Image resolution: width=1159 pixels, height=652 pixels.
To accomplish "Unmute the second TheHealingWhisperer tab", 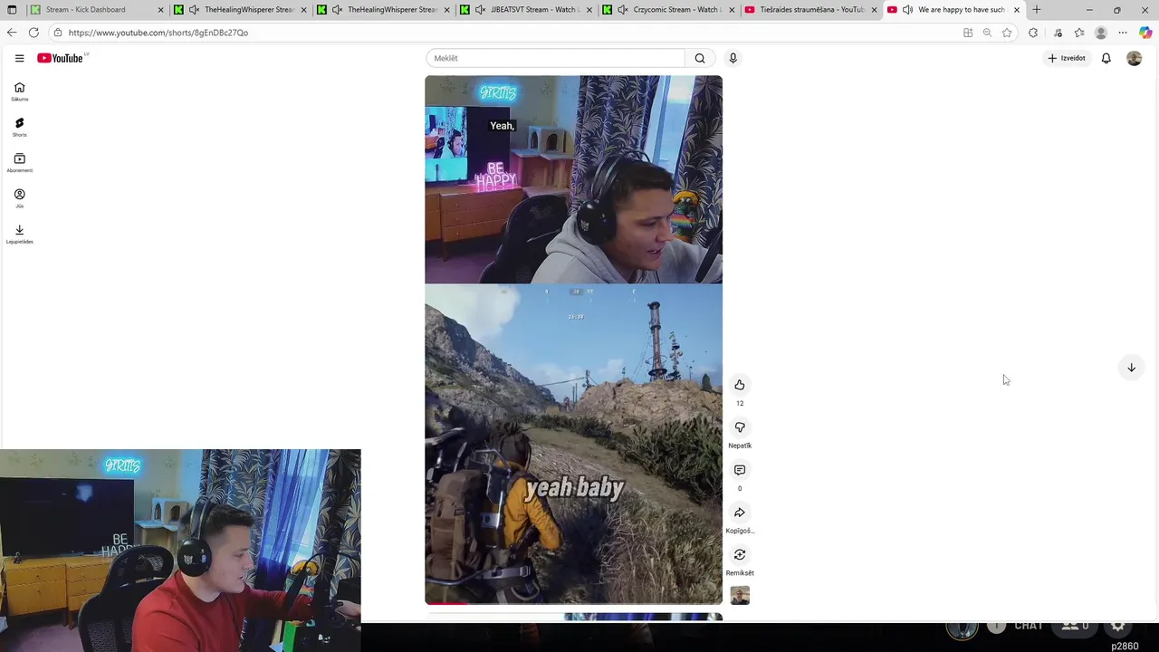I will pos(337,10).
